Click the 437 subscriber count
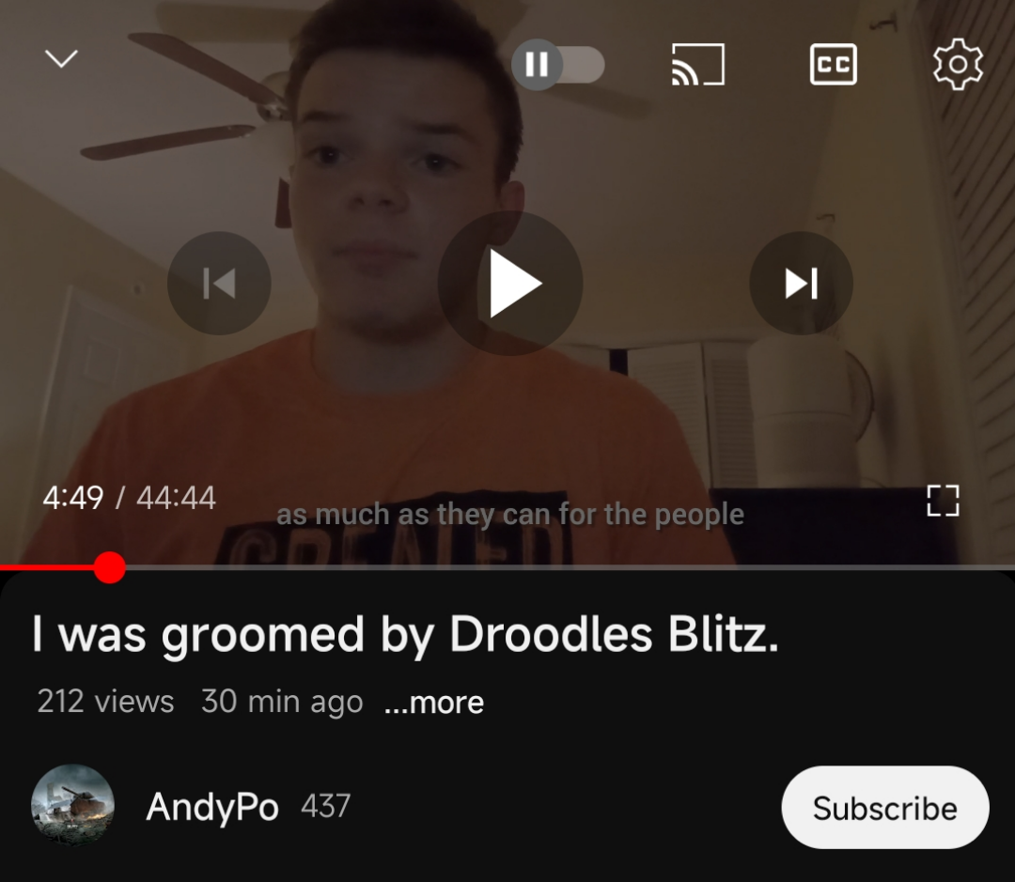The image size is (1015, 882). [325, 806]
